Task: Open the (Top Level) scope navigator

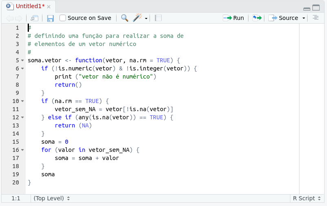Action: pos(51,198)
